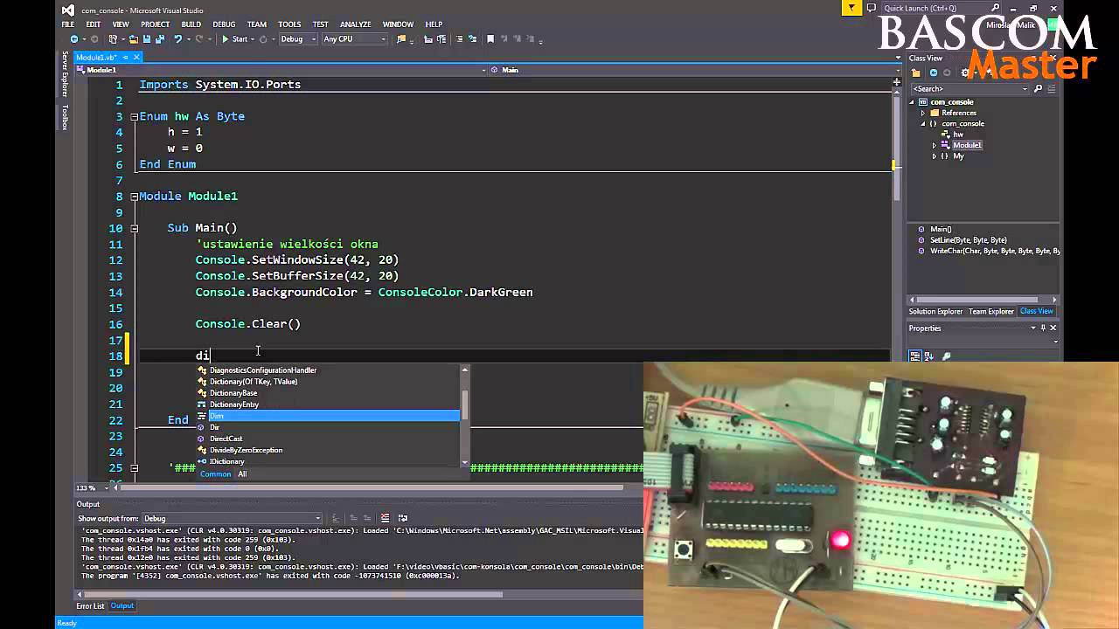
Task: Collapse the Sub Main code block
Action: pos(134,228)
